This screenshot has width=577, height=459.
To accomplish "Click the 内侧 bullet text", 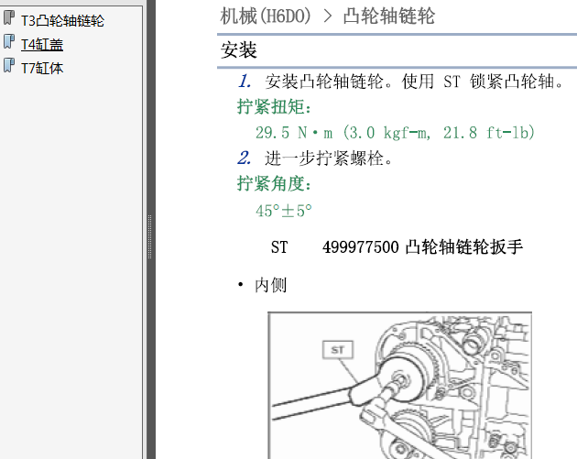I will (270, 285).
